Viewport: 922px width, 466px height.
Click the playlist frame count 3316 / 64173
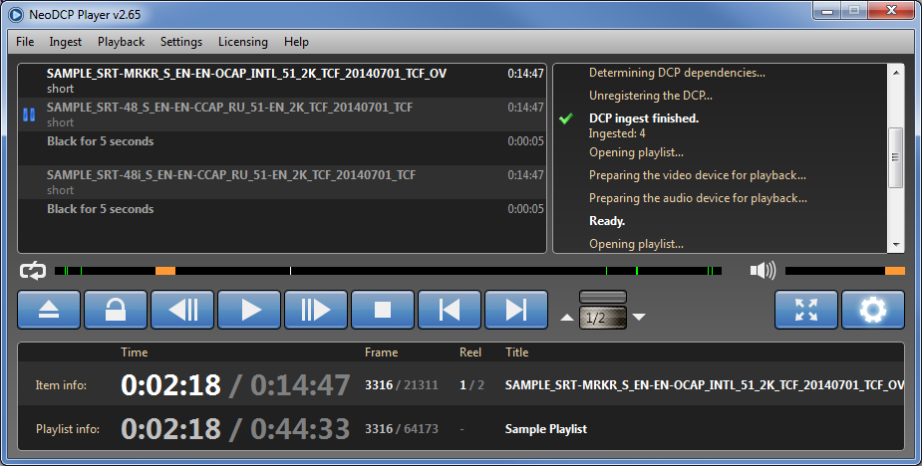coord(402,429)
